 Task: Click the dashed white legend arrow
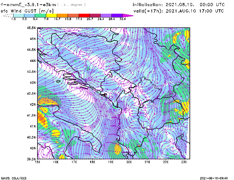pos(8,15)
